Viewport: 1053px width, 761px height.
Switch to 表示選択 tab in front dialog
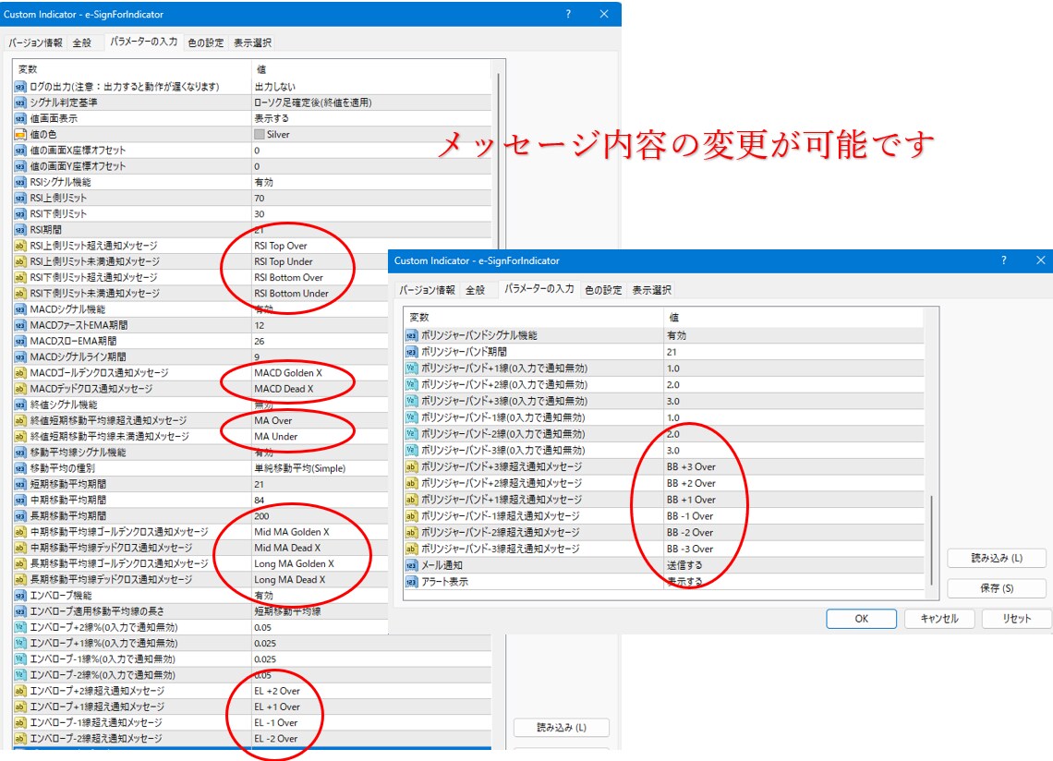click(x=651, y=289)
